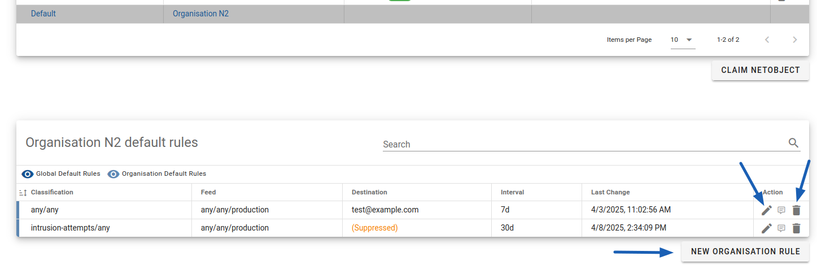Sort by Last Change column header
The height and width of the screenshot is (269, 817).
tap(610, 192)
